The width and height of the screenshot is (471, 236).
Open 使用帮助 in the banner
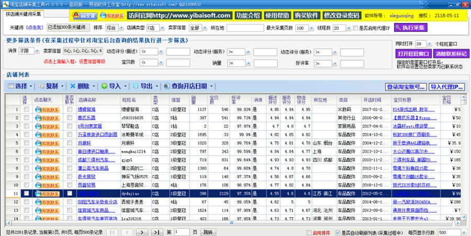[277, 16]
